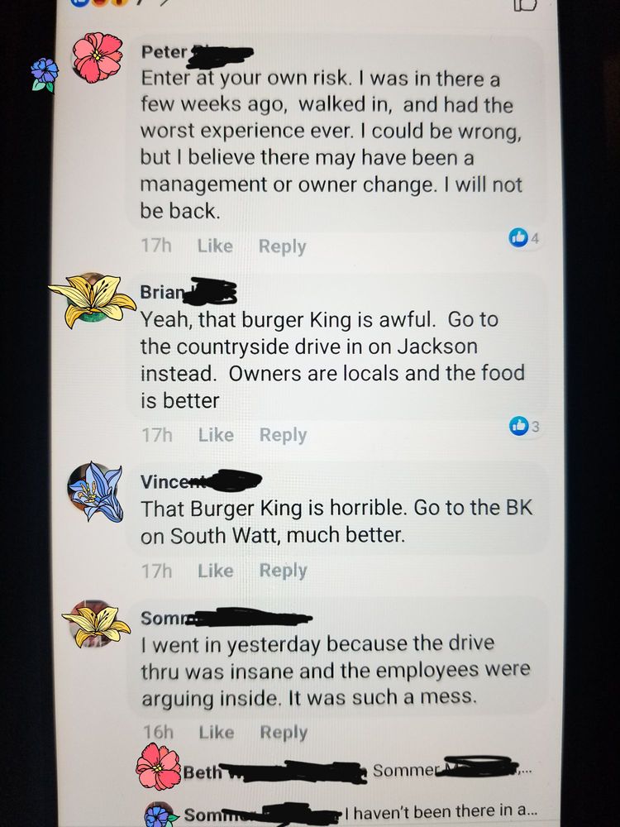Reply to Peter's comment
The image size is (620, 827).
(282, 246)
